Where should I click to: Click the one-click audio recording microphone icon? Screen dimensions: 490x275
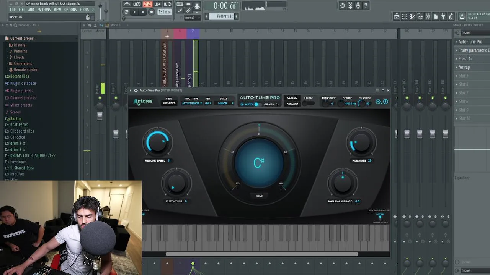(358, 5)
